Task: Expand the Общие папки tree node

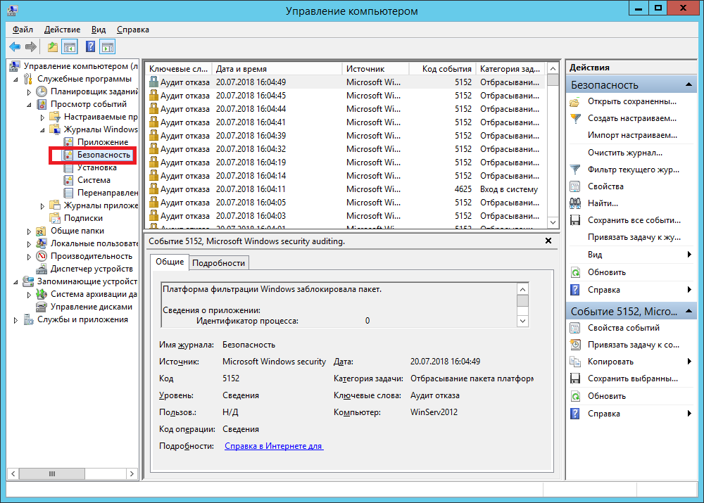Action: click(30, 231)
